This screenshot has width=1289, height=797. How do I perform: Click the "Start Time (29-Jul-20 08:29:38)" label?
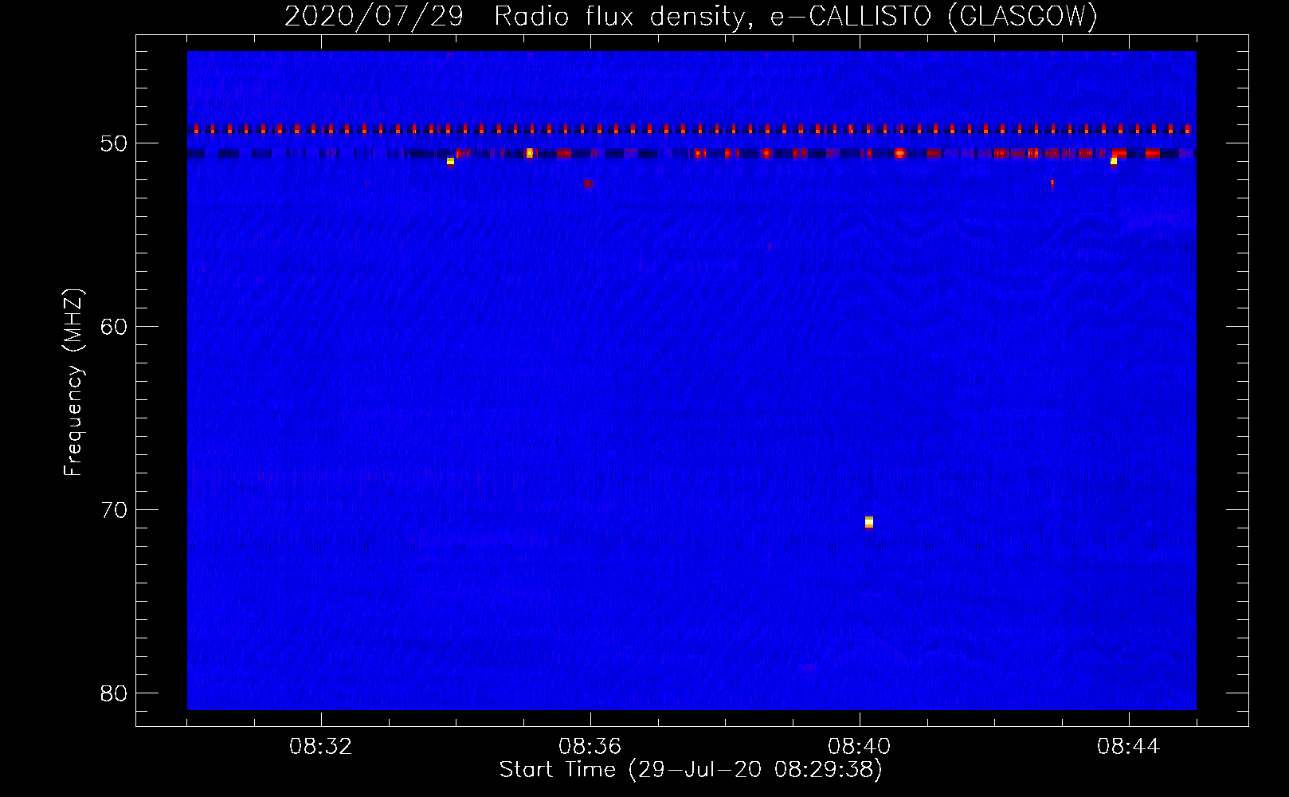[x=691, y=770]
